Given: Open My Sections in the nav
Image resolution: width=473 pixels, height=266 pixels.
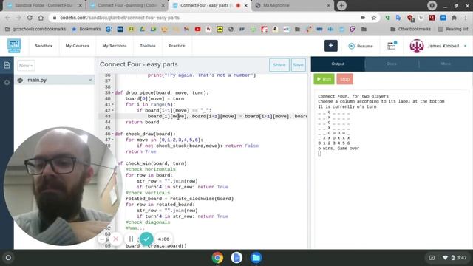Looking at the screenshot, I should click(115, 46).
